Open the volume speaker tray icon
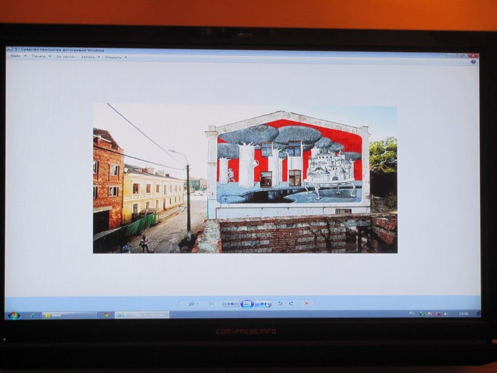This screenshot has height=373, width=497. click(x=446, y=314)
